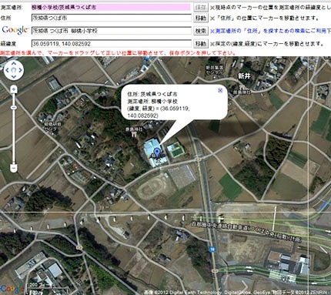Click the 新井 place label on the map
The image size is (331, 295).
(x=244, y=76)
